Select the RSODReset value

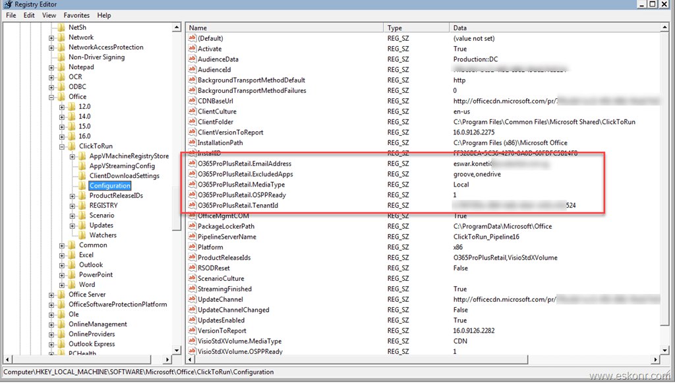(x=214, y=268)
